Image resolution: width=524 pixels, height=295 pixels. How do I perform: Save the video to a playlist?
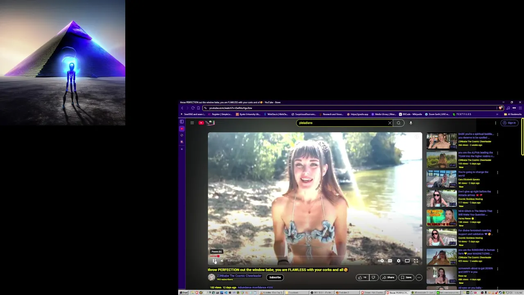406,277
